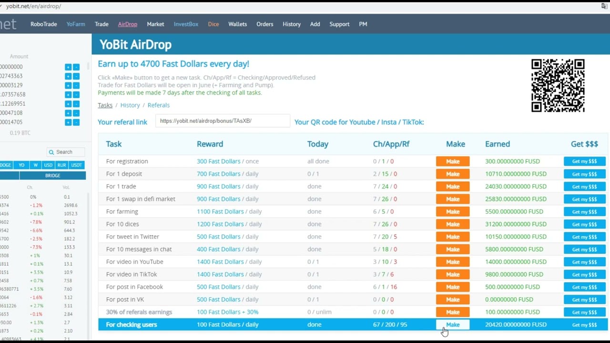Click the plus icon beside amount 00003129
Viewport: 610px width, 343px height.
(68, 85)
